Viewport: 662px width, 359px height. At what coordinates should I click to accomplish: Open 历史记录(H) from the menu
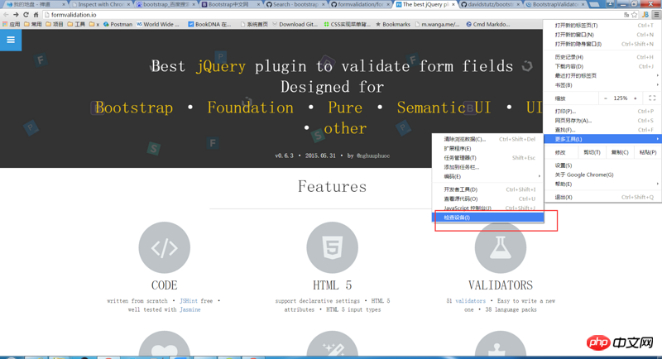(x=602, y=57)
